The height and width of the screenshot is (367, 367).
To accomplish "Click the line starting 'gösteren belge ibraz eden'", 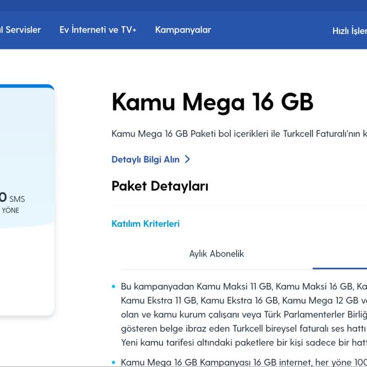I will pyautogui.click(x=244, y=329).
